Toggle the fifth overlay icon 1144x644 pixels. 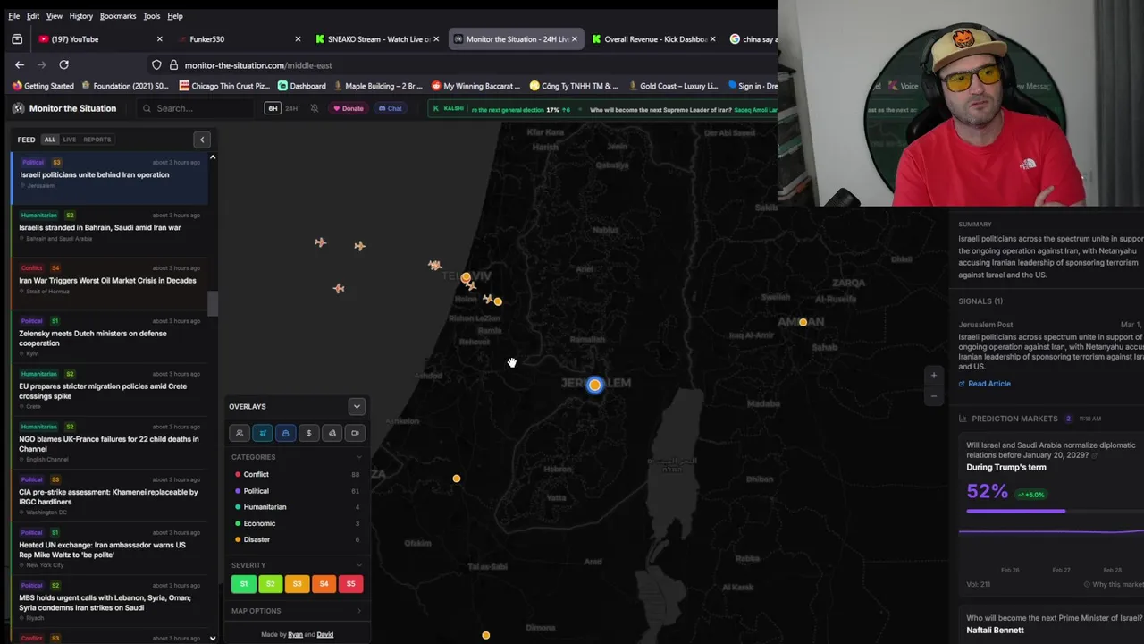pyautogui.click(x=332, y=433)
